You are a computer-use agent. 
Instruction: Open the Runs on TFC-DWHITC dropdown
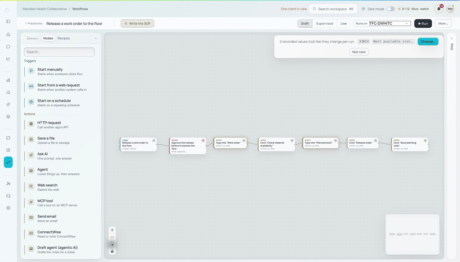[x=390, y=23]
